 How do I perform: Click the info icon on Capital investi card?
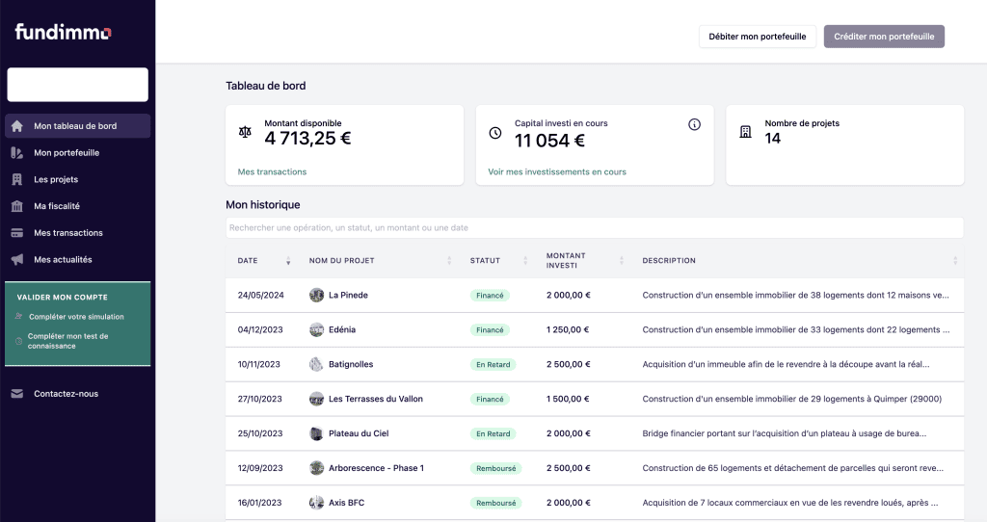click(x=694, y=124)
